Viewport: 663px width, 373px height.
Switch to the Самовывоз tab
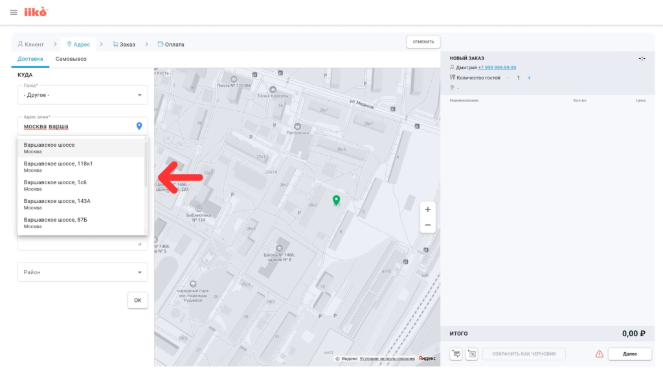click(x=71, y=59)
